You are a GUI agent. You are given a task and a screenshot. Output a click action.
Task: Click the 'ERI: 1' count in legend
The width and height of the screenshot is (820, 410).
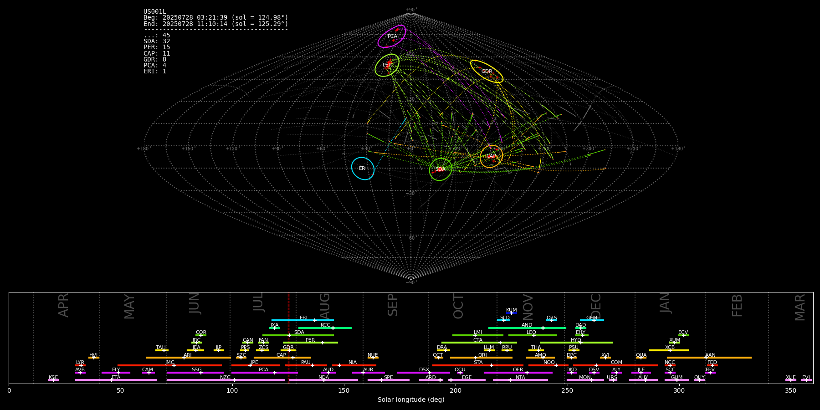[155, 72]
